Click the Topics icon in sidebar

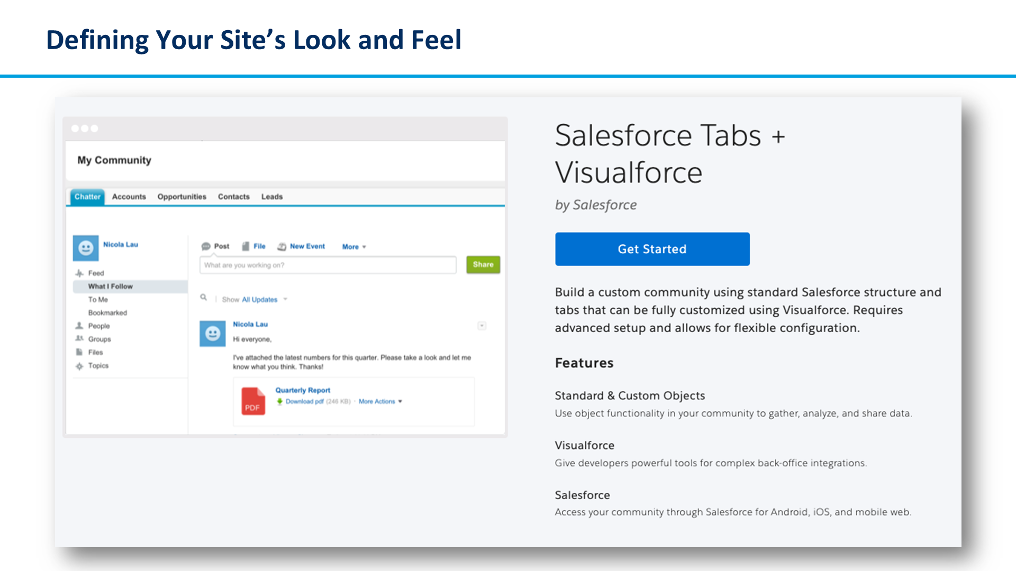79,366
